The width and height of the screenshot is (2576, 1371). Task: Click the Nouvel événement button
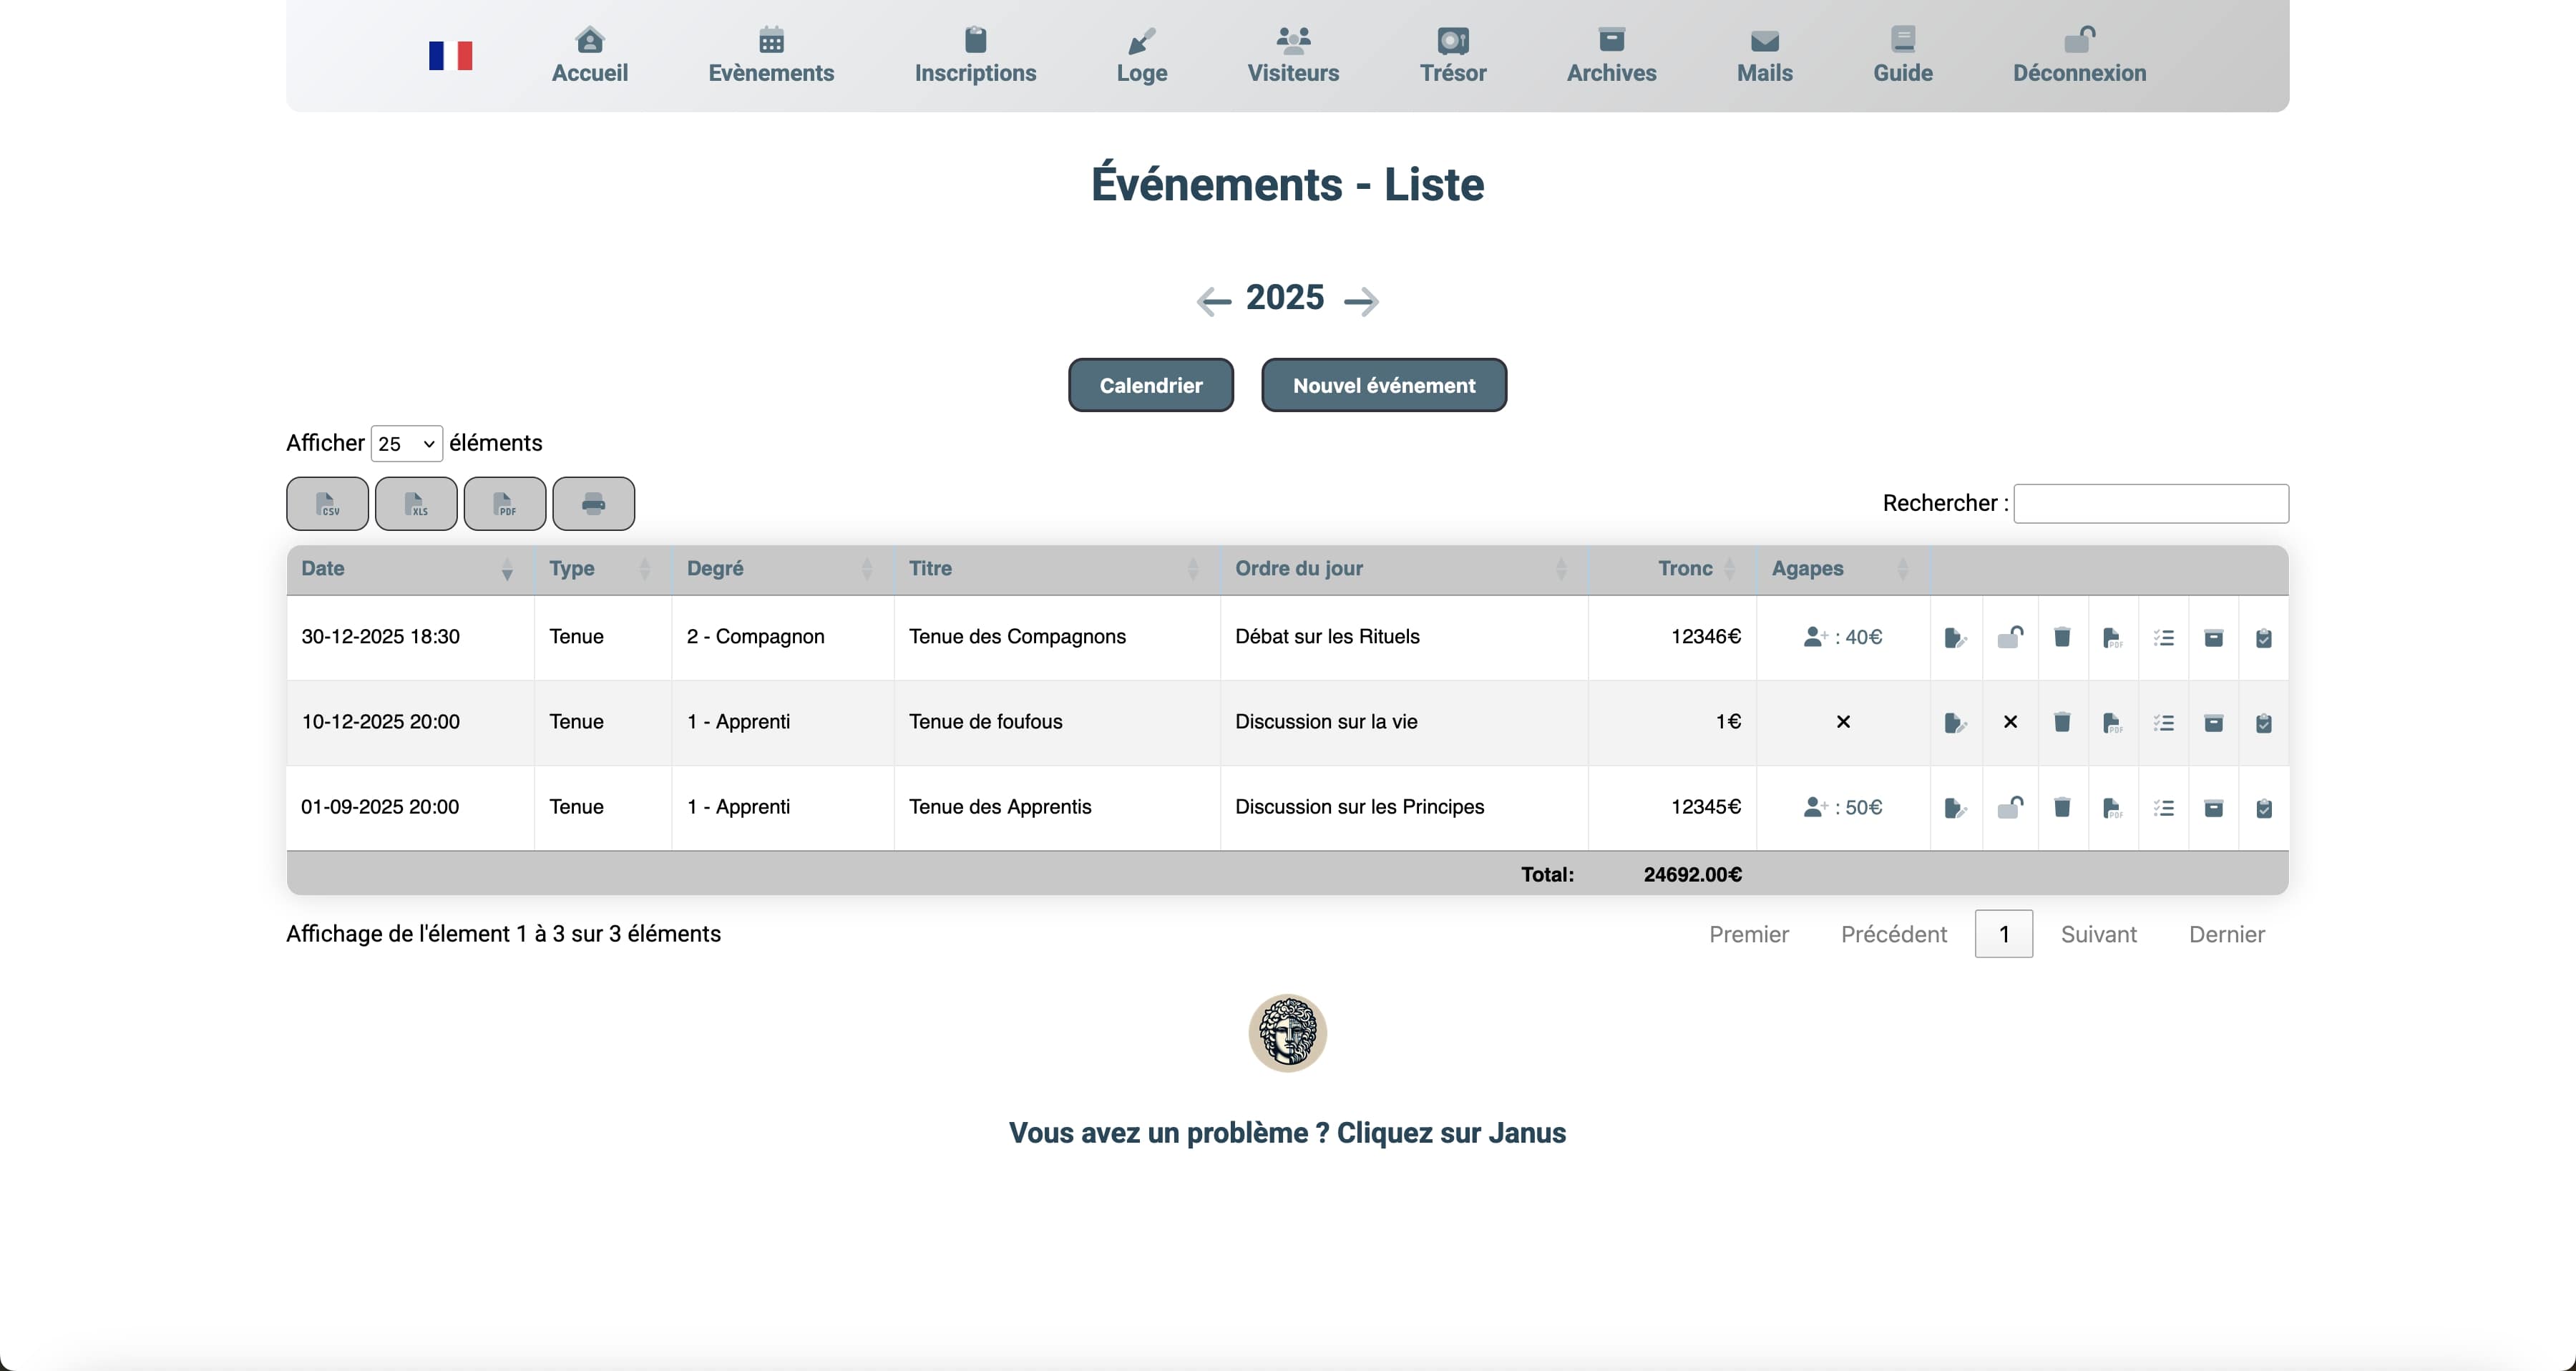(x=1383, y=386)
